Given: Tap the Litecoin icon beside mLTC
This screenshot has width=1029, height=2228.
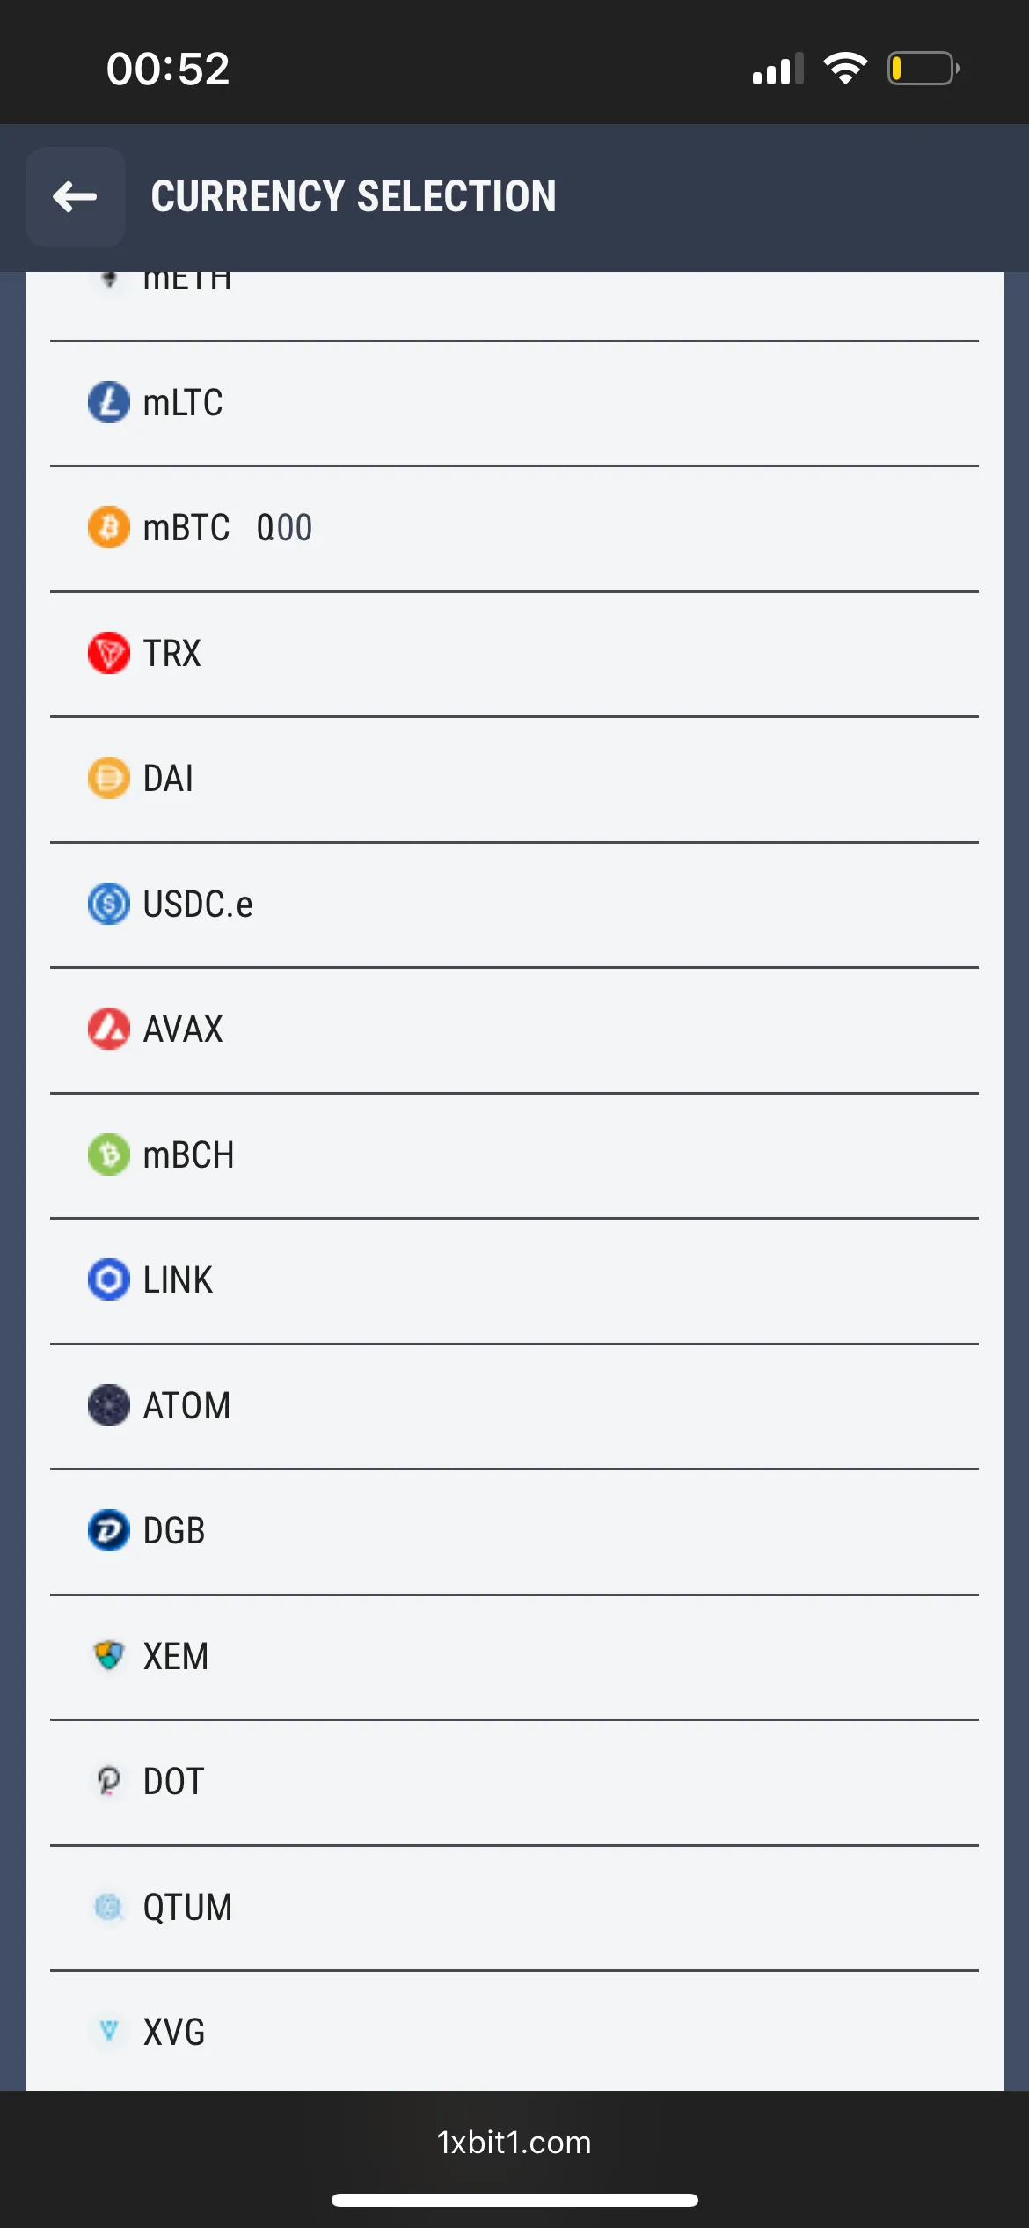Looking at the screenshot, I should (x=109, y=403).
